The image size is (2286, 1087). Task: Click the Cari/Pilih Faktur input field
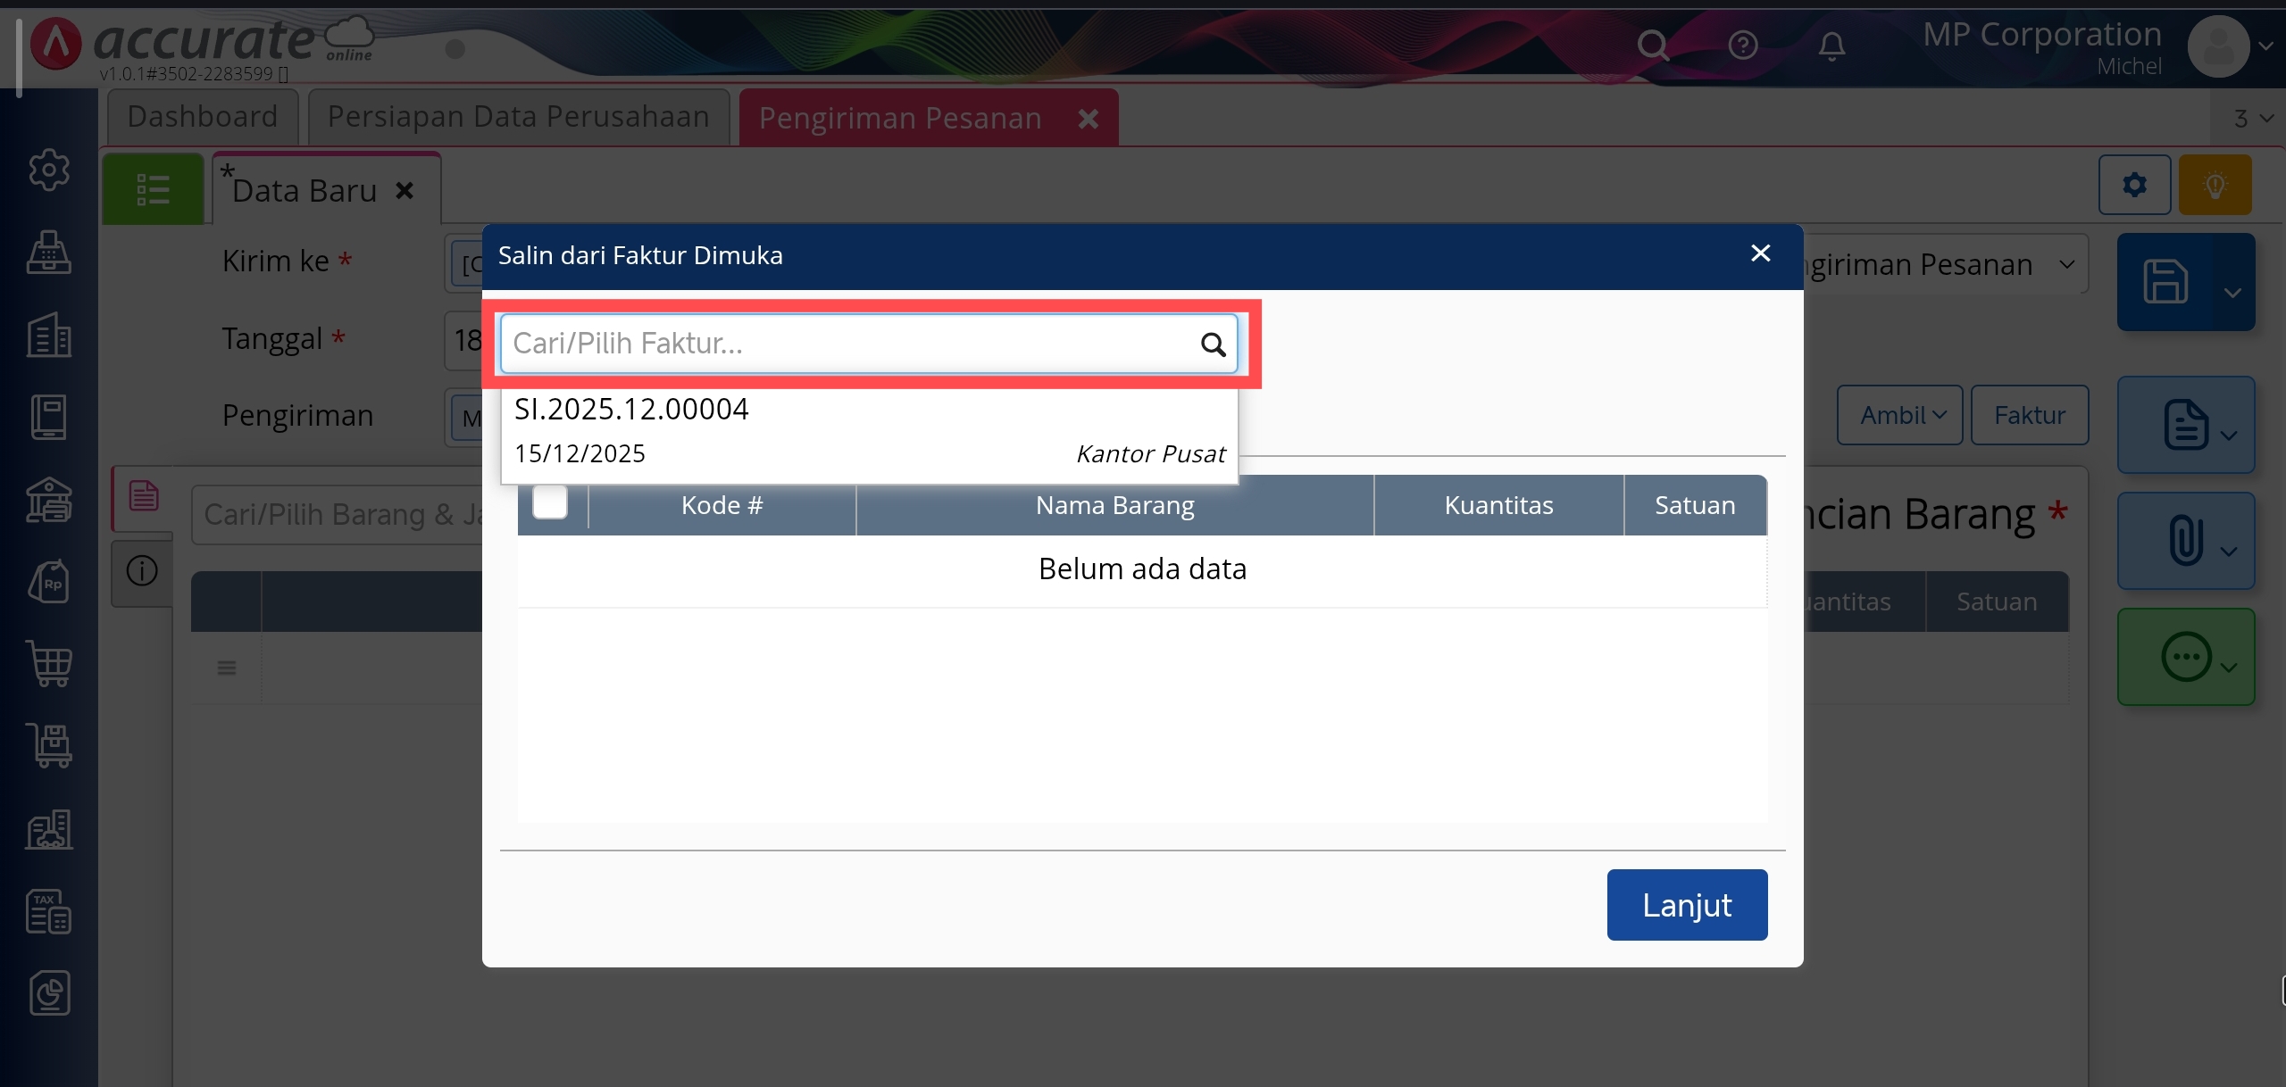[x=848, y=344]
